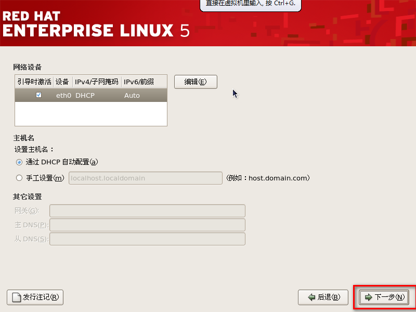
Task: Click the secondary DNS (从 DNS) field
Action: pyautogui.click(x=147, y=239)
